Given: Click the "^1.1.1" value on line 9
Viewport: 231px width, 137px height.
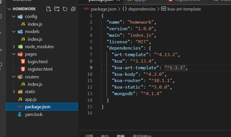Looking at the screenshot, I should point(175,68).
